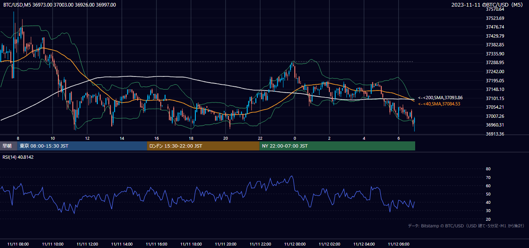
Task: Click the RSI(14) 40.8142 indicator label
Action: coord(18,157)
